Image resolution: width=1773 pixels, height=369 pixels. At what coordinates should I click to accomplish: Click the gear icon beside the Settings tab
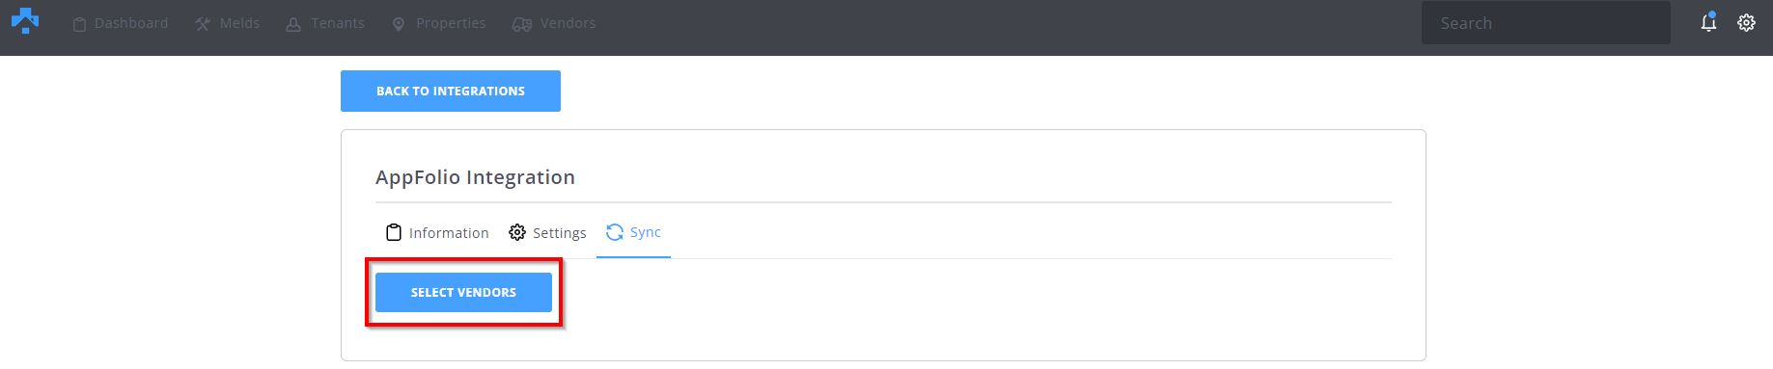pos(517,232)
